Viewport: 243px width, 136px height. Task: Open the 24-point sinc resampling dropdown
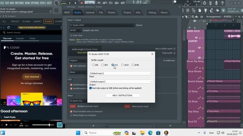[x=78, y=101]
